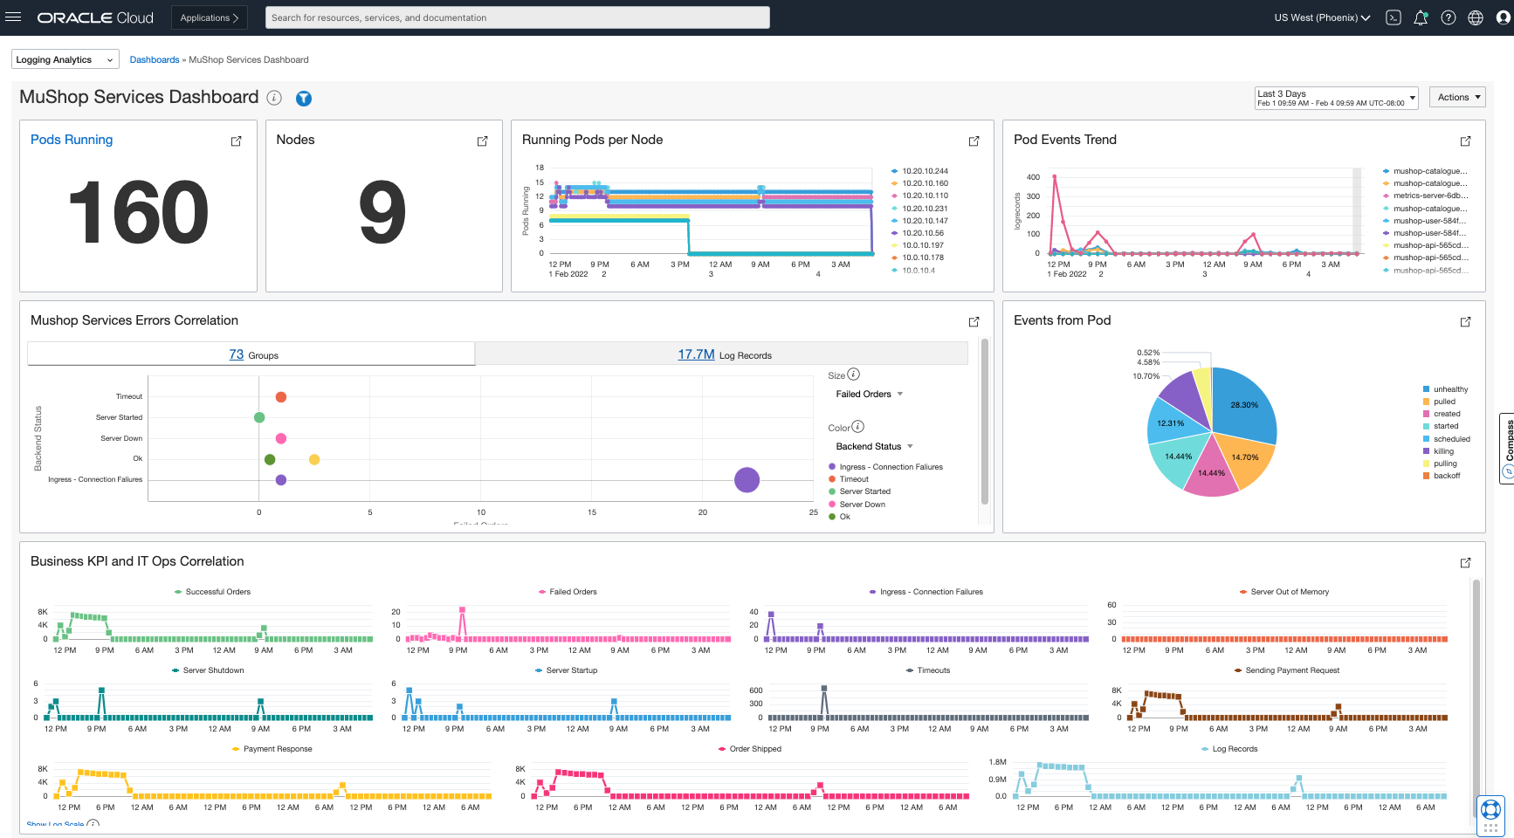Click the Pods Running title link

[72, 140]
